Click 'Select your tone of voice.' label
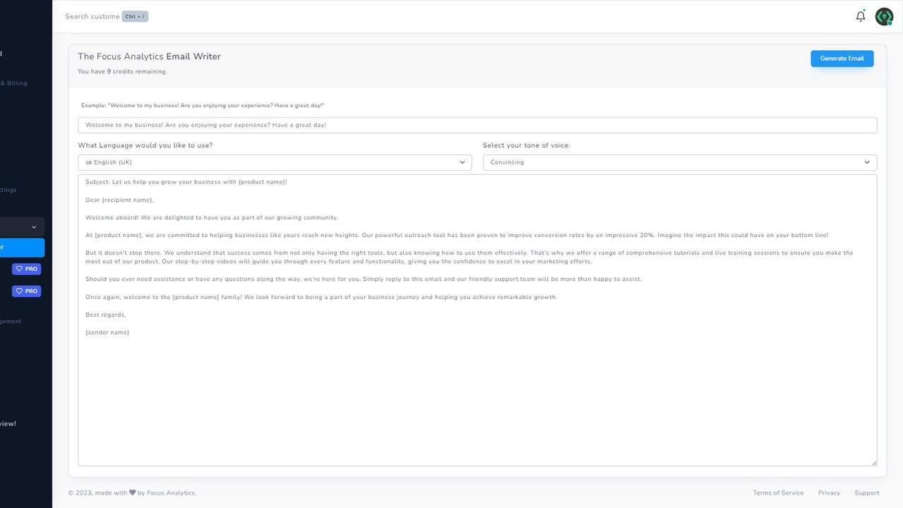The image size is (903, 508). tap(527, 145)
